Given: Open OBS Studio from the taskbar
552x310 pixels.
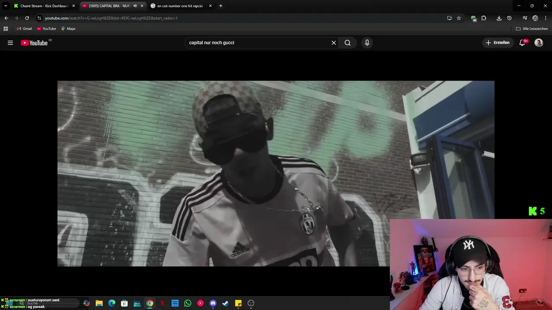Looking at the screenshot, I should tap(251, 303).
